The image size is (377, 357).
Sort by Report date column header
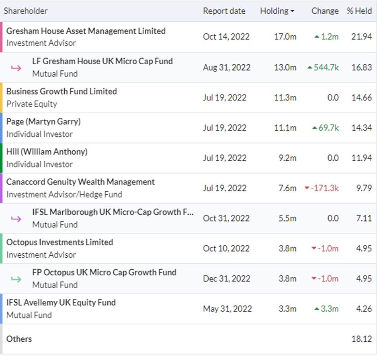pyautogui.click(x=224, y=11)
